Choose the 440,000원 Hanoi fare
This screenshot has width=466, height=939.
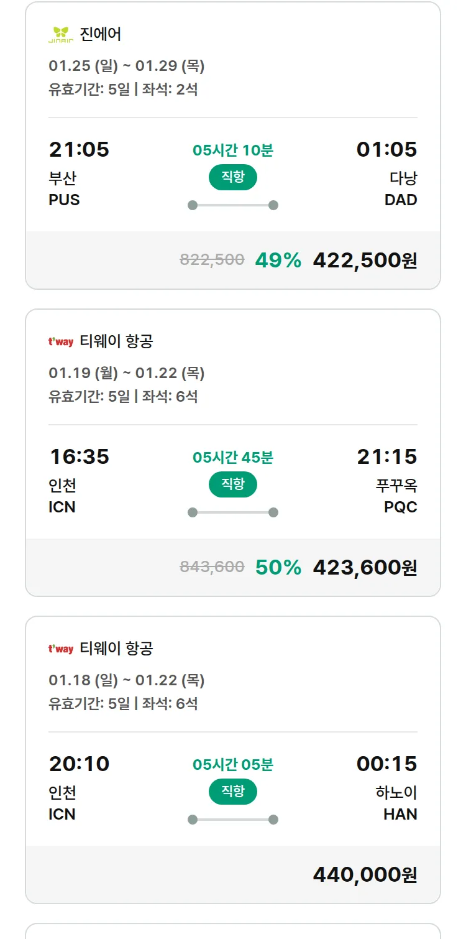[x=365, y=874]
